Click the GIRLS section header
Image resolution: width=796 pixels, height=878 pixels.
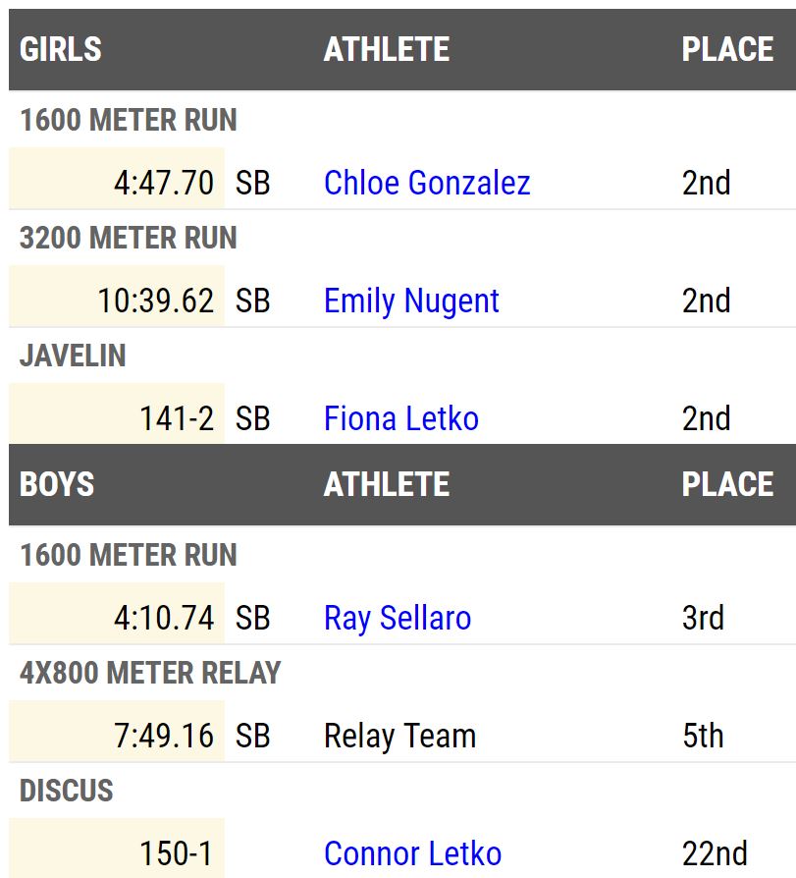tap(61, 49)
